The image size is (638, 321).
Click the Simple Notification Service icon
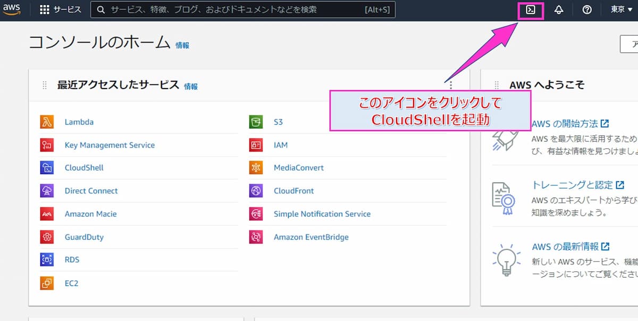256,214
